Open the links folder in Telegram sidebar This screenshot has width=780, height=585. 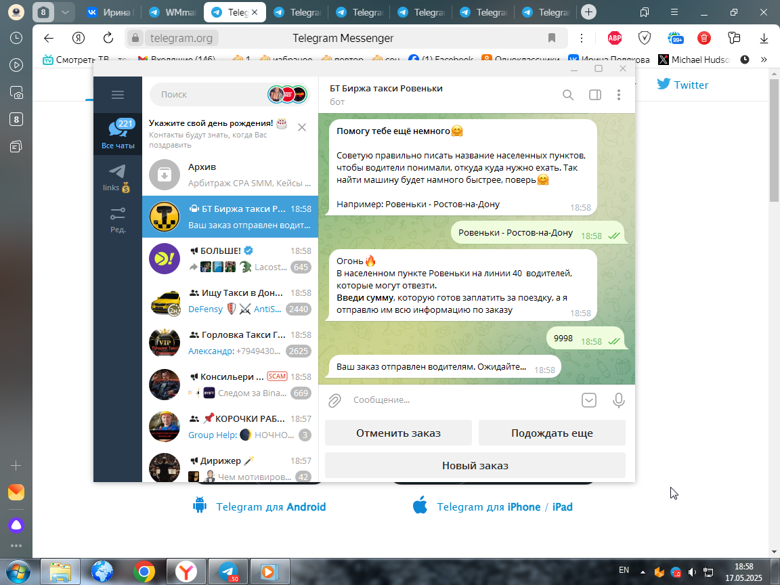point(117,178)
